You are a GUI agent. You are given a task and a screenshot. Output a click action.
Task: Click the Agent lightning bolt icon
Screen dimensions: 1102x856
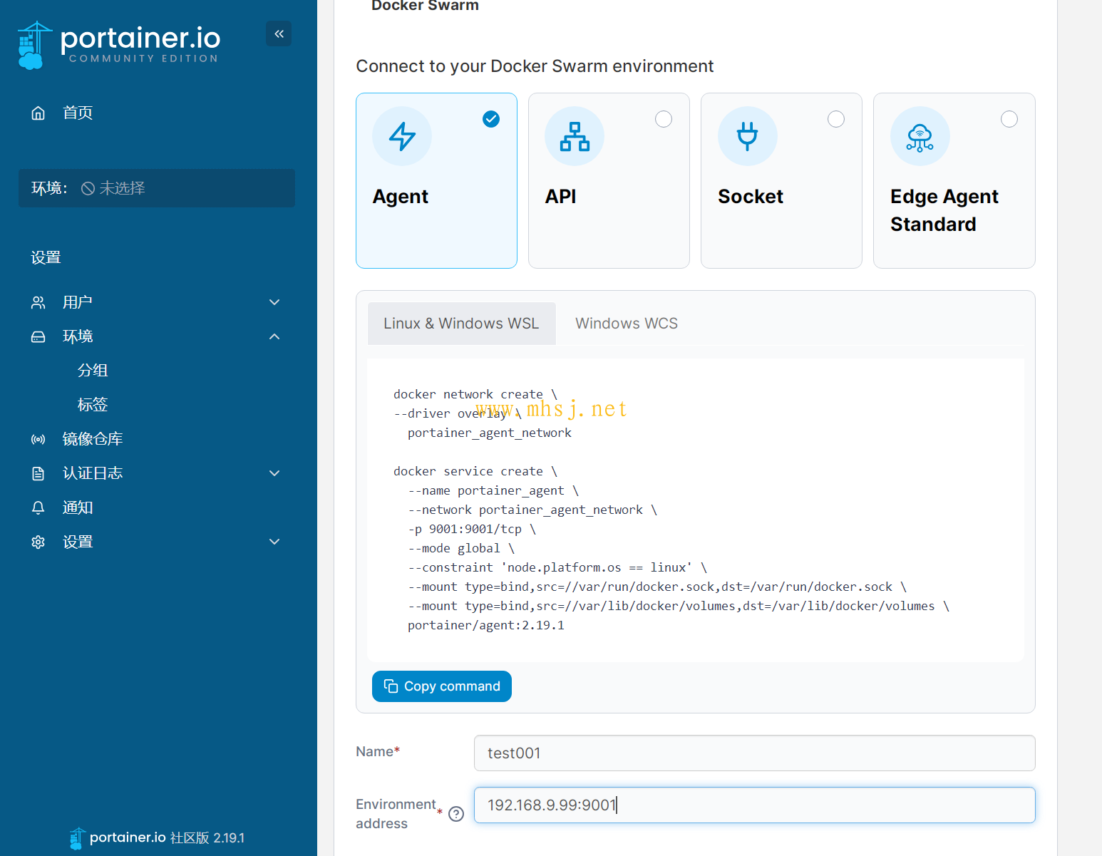pyautogui.click(x=402, y=136)
